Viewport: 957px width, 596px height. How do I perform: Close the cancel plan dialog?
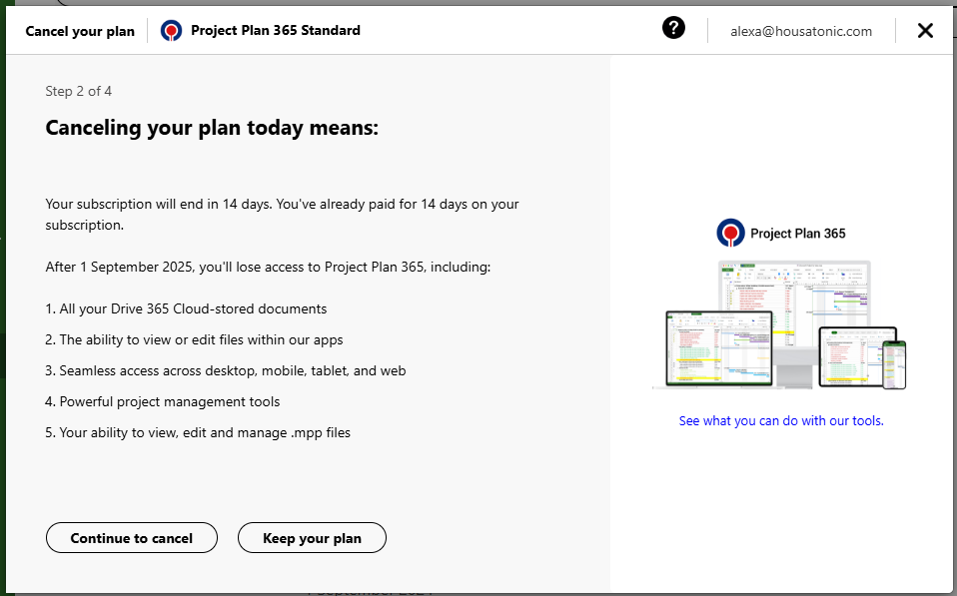coord(925,31)
